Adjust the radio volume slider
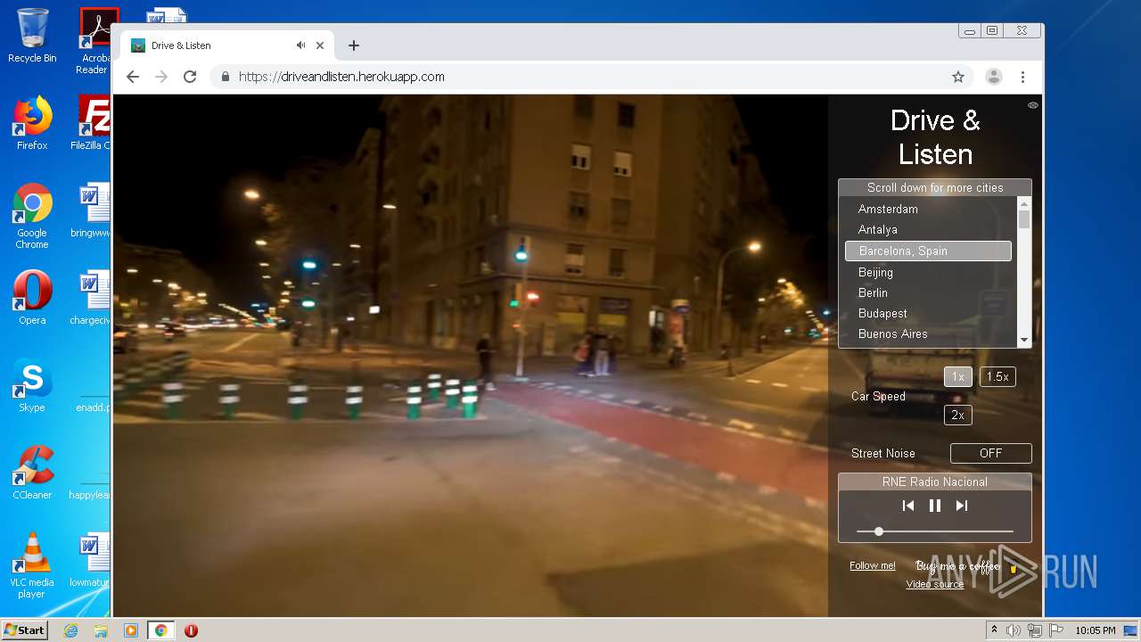This screenshot has width=1141, height=642. [935, 531]
